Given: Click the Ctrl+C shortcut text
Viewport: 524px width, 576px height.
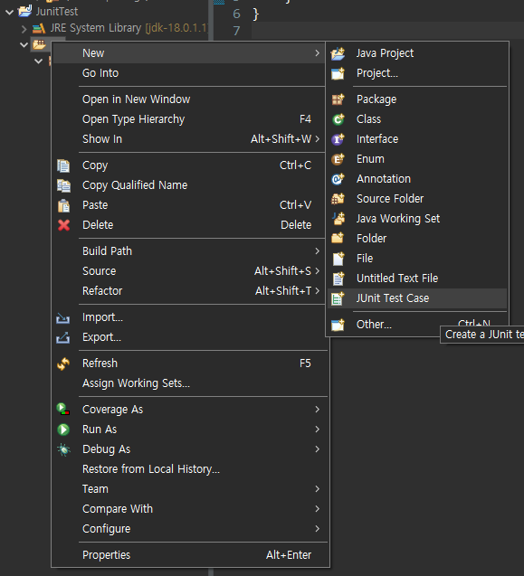Looking at the screenshot, I should pos(295,165).
